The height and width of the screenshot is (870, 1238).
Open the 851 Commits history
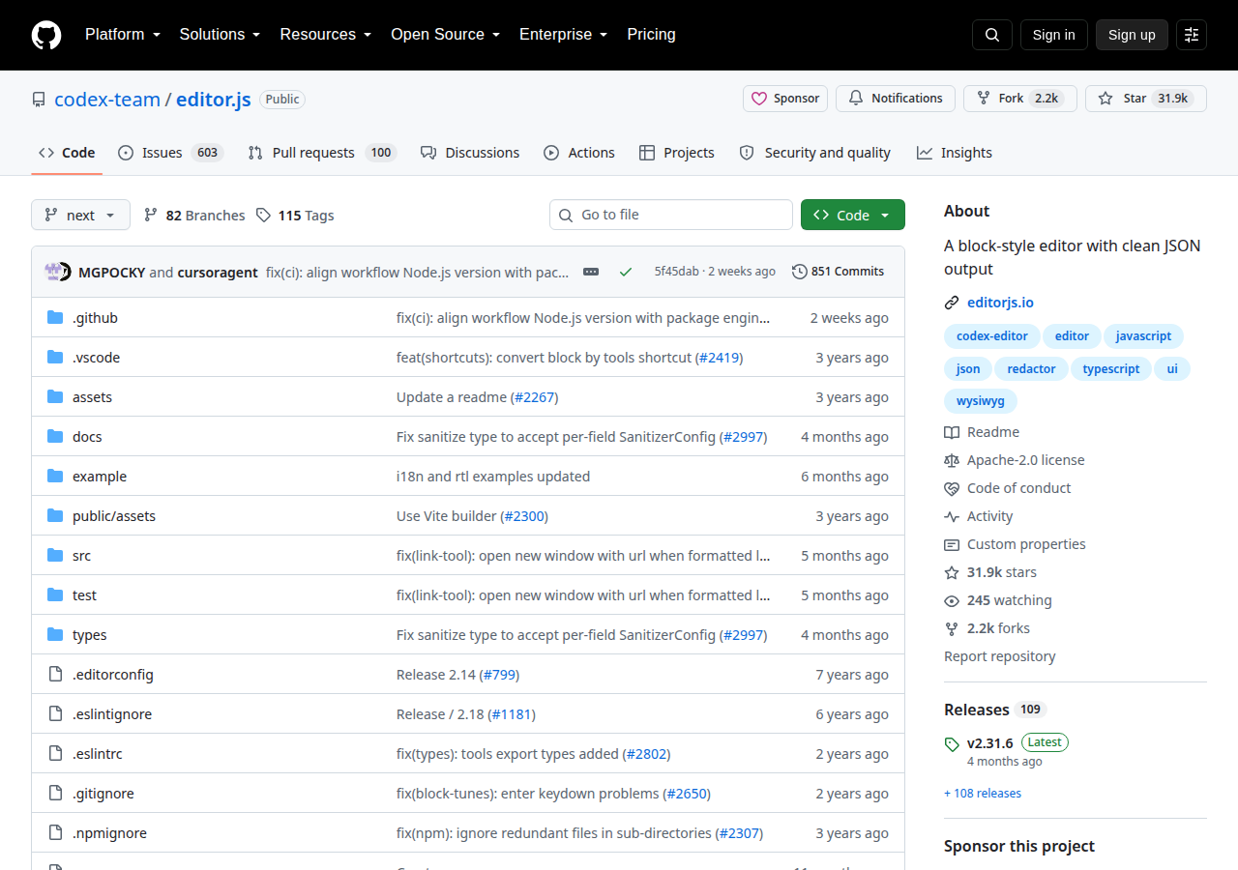[x=838, y=272]
